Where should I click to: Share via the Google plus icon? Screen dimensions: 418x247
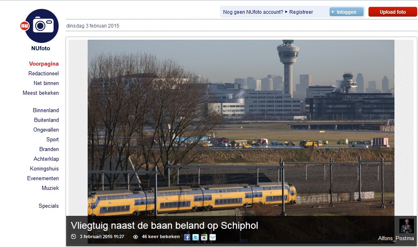pyautogui.click(x=204, y=237)
